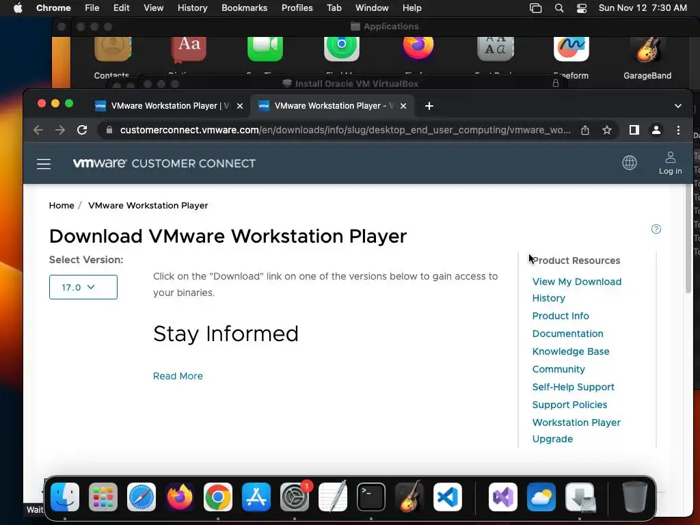Open Terminal from the dock
This screenshot has height=525, width=700.
(x=371, y=497)
